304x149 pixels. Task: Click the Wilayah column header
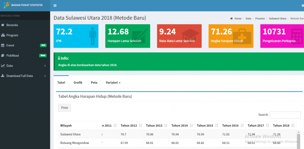(x=80, y=125)
